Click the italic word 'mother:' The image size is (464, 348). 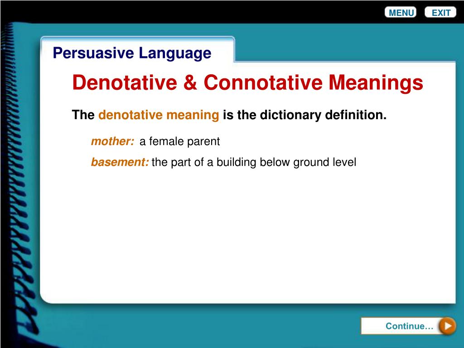[x=112, y=141]
